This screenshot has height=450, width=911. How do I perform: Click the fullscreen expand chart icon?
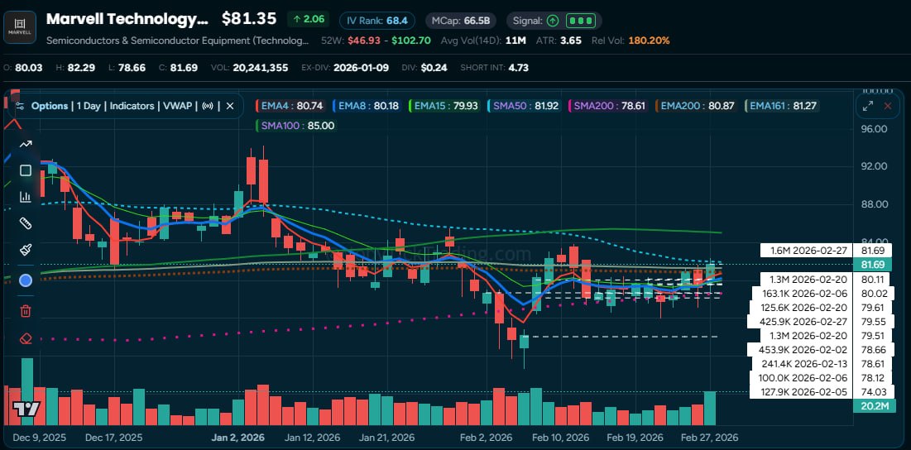click(868, 106)
